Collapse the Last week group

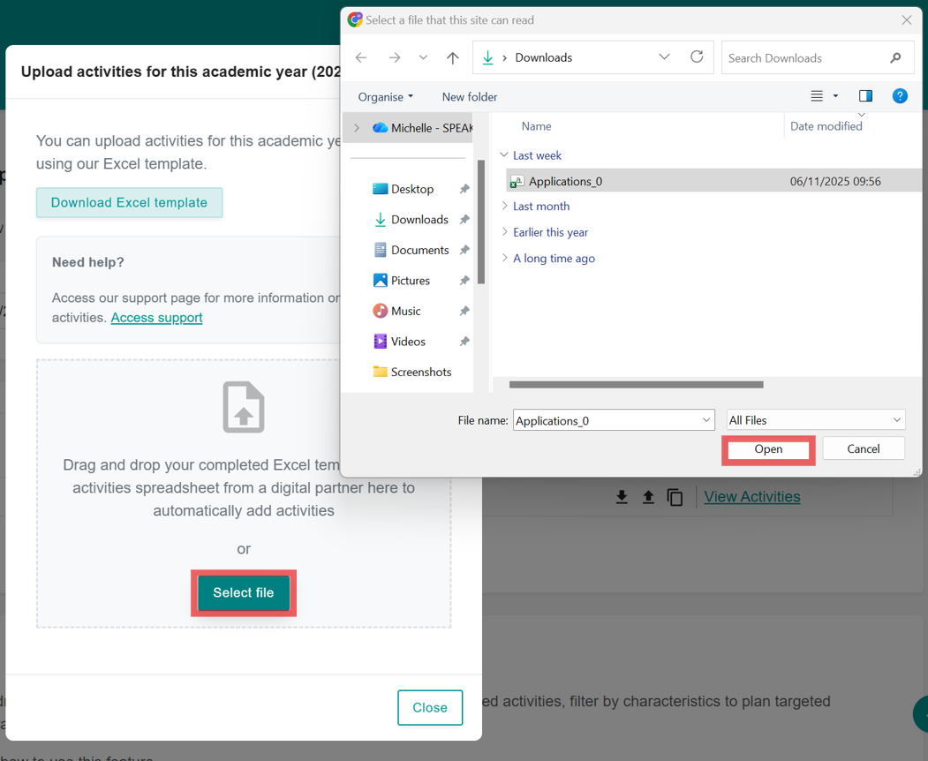click(x=504, y=155)
